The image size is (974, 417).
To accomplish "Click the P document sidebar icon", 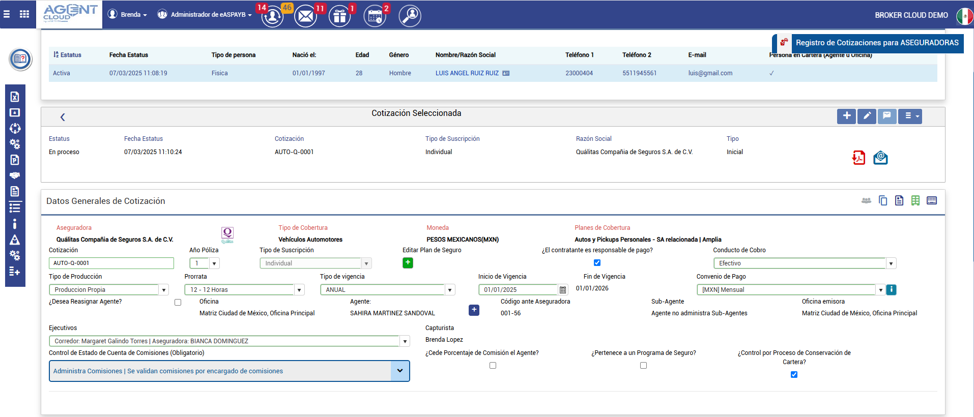I will [15, 160].
